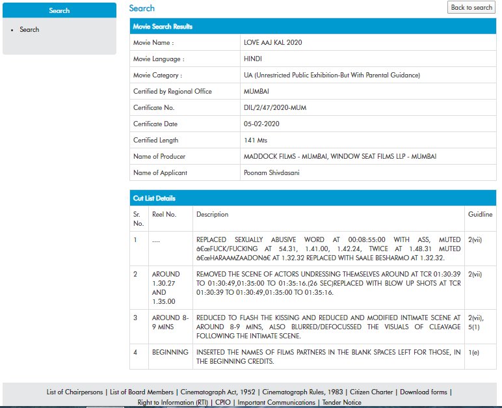Click the Movie Name : label
Image resolution: width=502 pixels, height=408 pixels.
(153, 43)
